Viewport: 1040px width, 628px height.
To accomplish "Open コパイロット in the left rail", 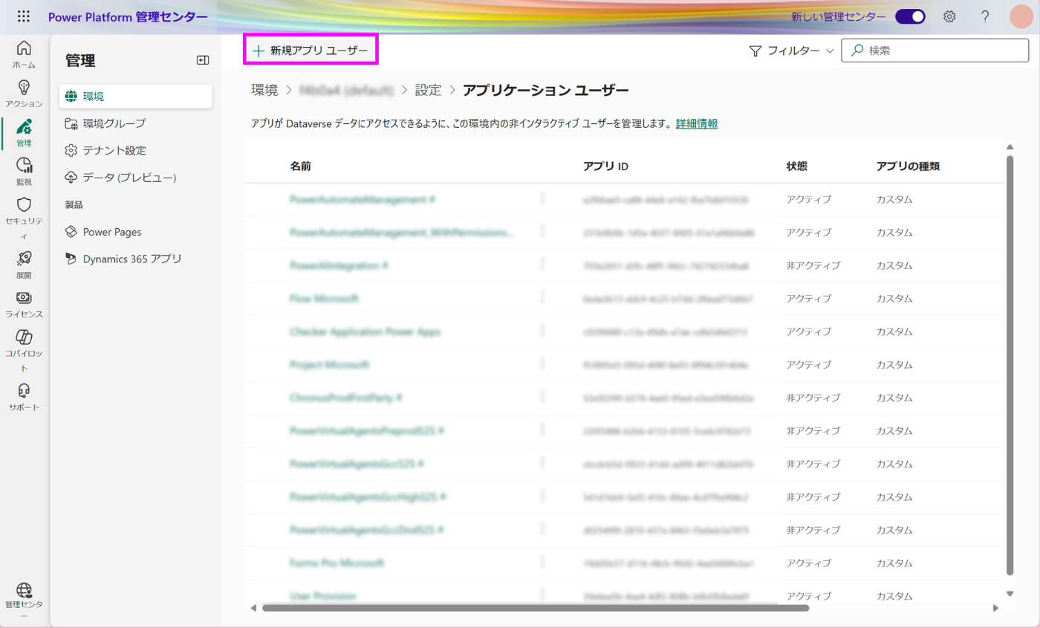I will [24, 352].
